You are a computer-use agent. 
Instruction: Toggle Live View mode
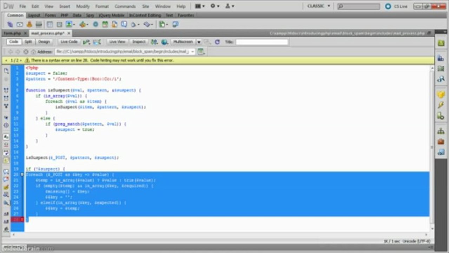[117, 42]
